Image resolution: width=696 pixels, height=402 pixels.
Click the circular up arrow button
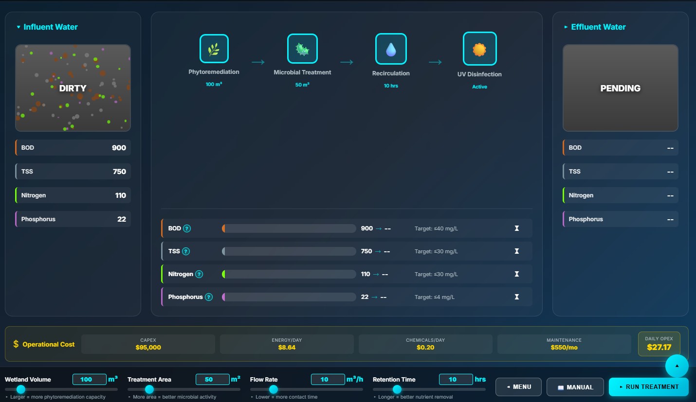(677, 366)
